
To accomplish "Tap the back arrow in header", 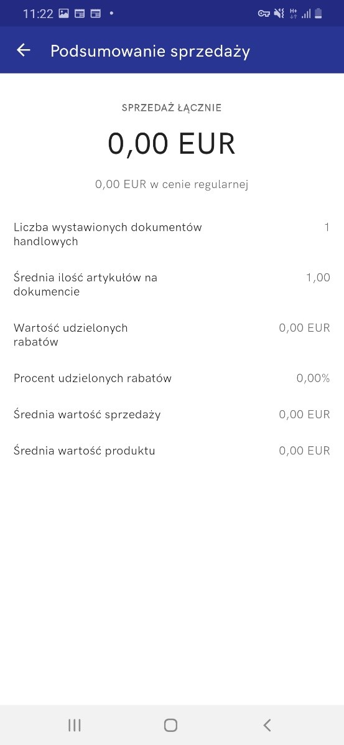I will (23, 50).
